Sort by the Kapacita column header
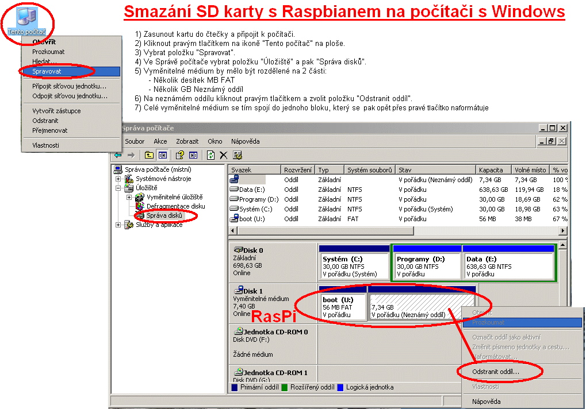 (x=493, y=170)
